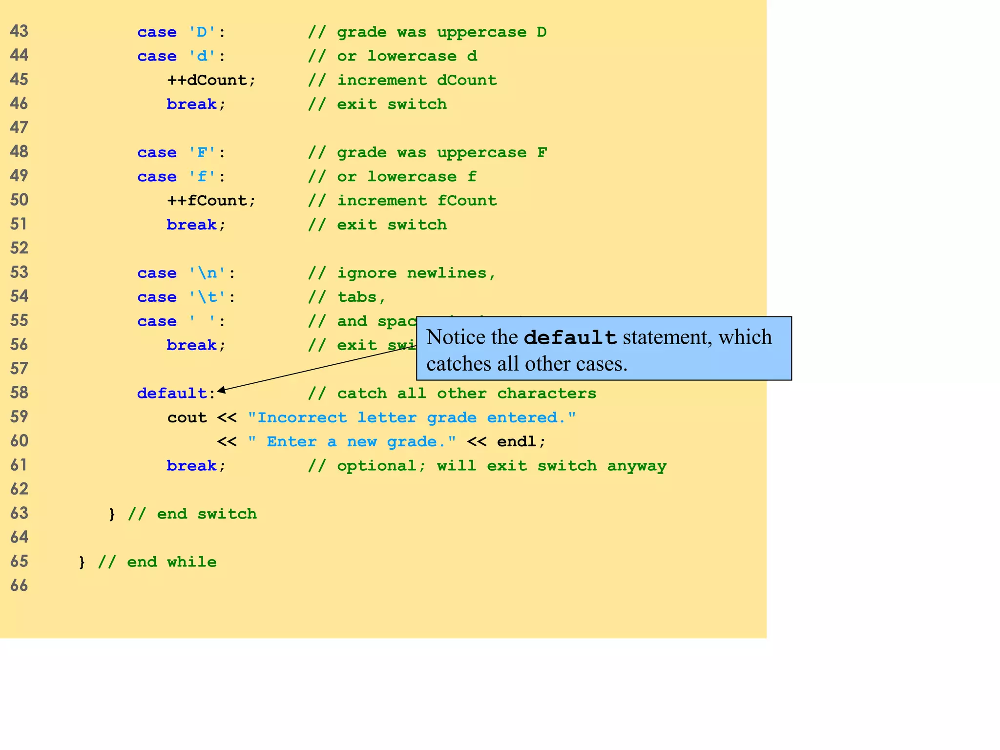Click the line number 58
The width and height of the screenshot is (1000, 750).
[x=19, y=393]
